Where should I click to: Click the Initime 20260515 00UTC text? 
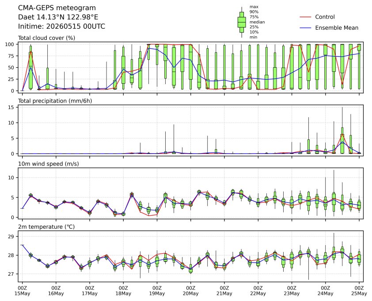tap(61, 26)
